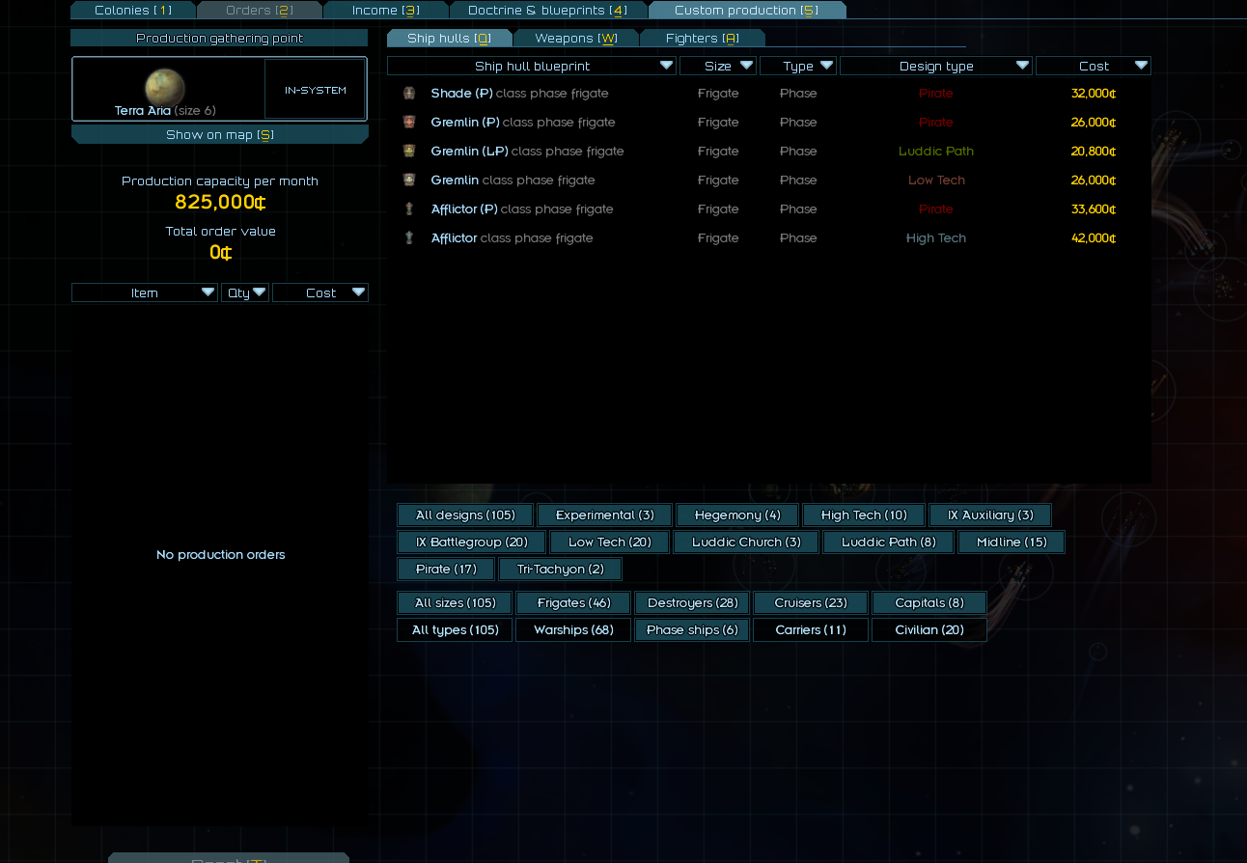Click the Low Tech design type text
Image resolution: width=1247 pixels, height=863 pixels.
click(x=936, y=181)
